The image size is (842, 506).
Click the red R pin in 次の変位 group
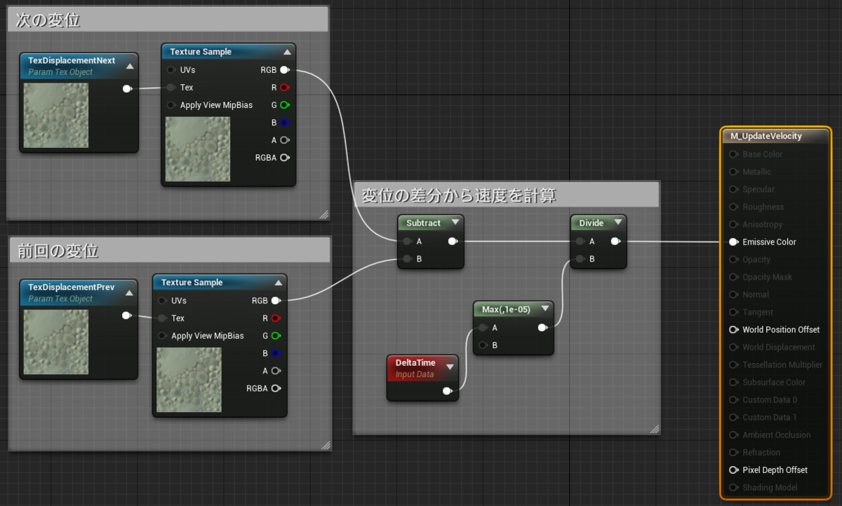[x=285, y=88]
